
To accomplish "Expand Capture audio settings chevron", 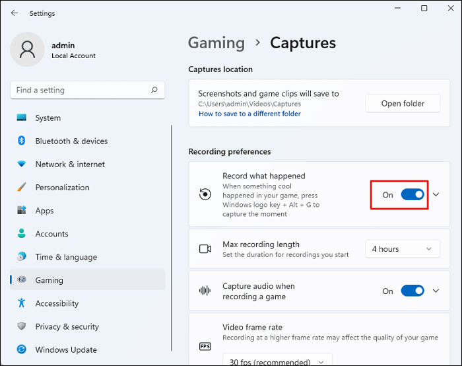I will [x=436, y=291].
